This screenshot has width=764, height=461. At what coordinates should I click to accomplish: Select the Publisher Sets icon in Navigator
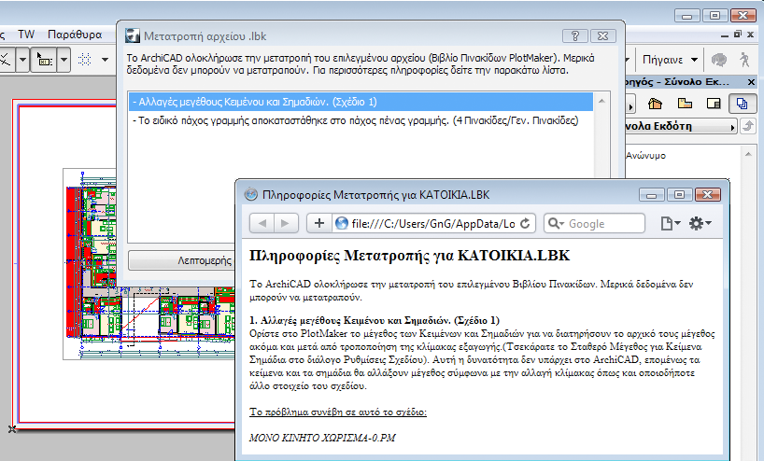click(743, 104)
